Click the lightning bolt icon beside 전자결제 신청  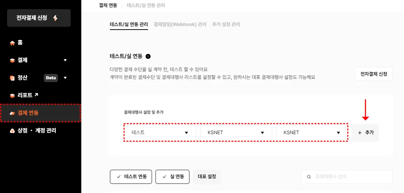click(55, 18)
